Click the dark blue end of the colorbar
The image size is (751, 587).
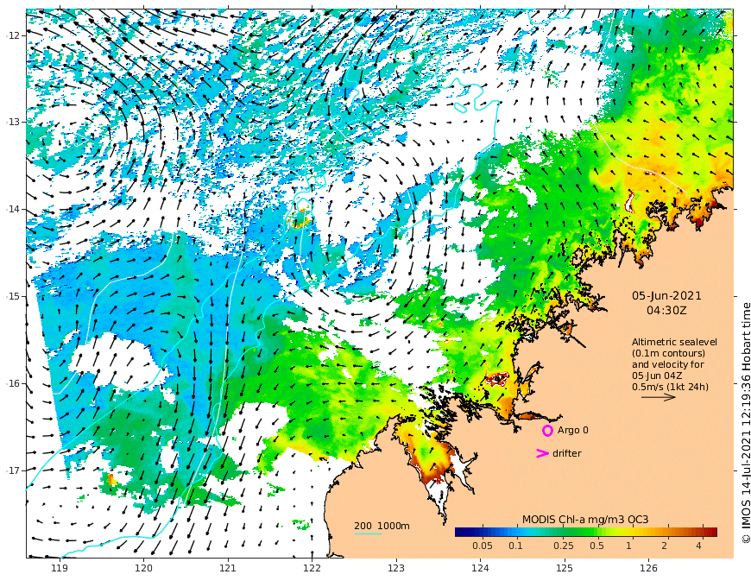[x=461, y=532]
